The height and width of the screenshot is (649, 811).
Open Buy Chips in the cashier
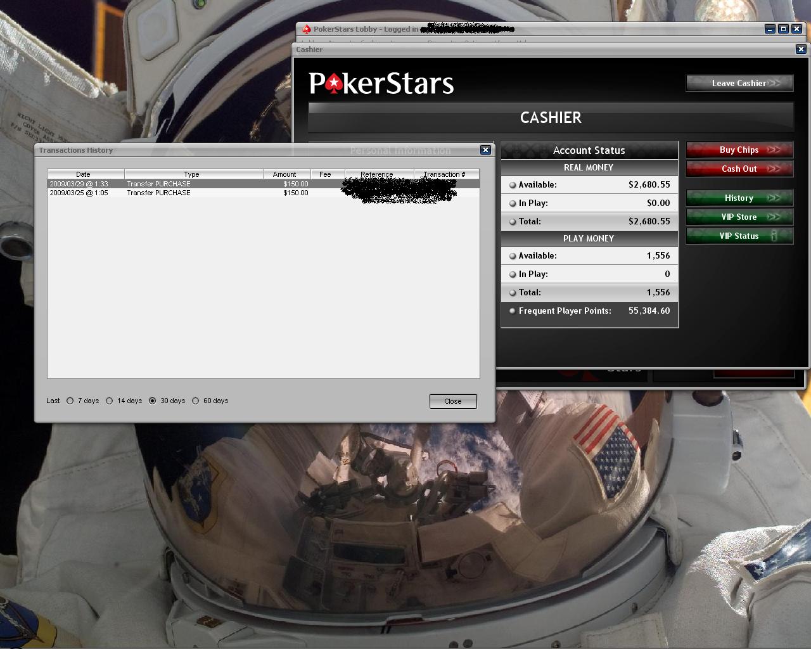click(739, 150)
